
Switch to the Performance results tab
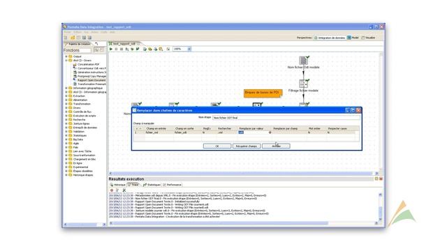173,185
